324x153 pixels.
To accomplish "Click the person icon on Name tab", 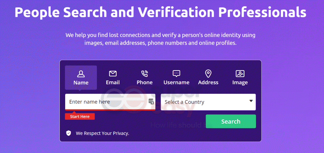I will pos(81,74).
